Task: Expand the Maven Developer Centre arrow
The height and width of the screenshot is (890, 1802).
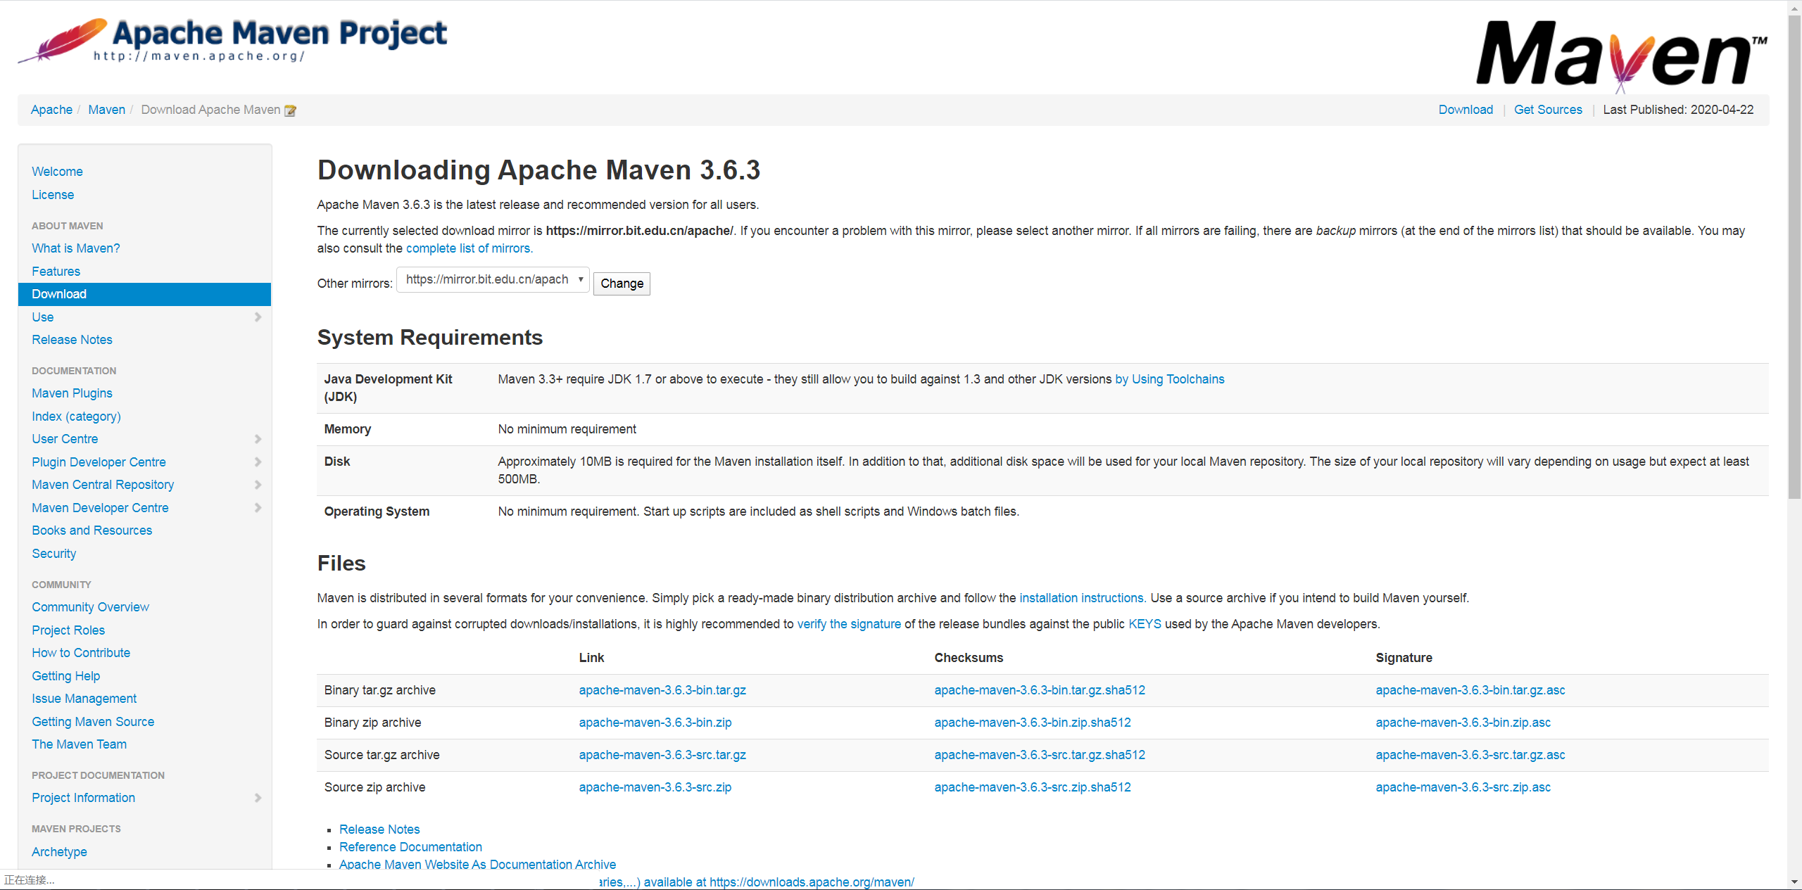Action: point(258,508)
